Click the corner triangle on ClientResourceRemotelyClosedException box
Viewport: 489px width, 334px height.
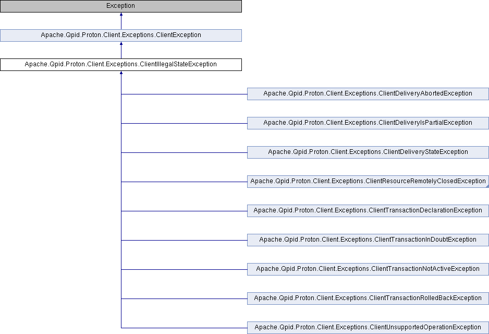click(486, 185)
